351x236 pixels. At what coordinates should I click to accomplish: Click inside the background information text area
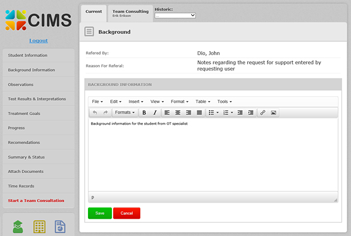pyautogui.click(x=213, y=156)
